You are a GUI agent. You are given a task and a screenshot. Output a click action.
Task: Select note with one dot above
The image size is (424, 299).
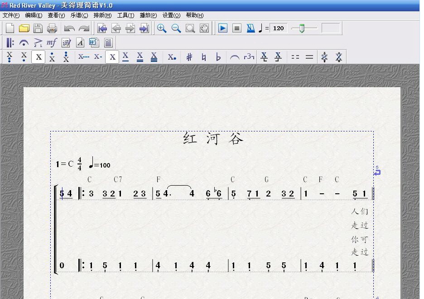tap(52, 57)
